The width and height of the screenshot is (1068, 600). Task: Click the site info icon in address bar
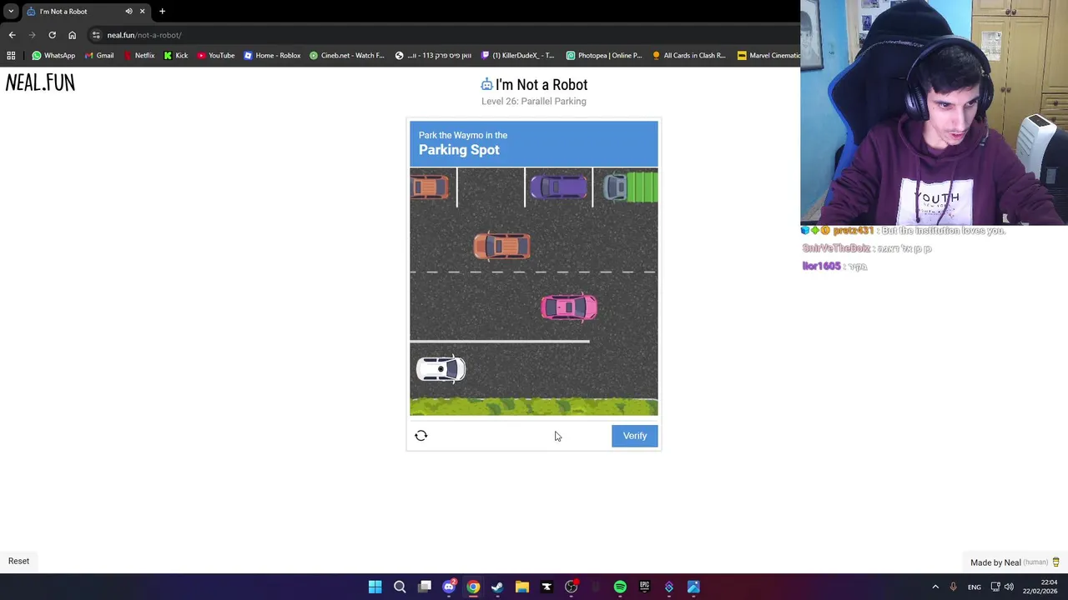[96, 35]
